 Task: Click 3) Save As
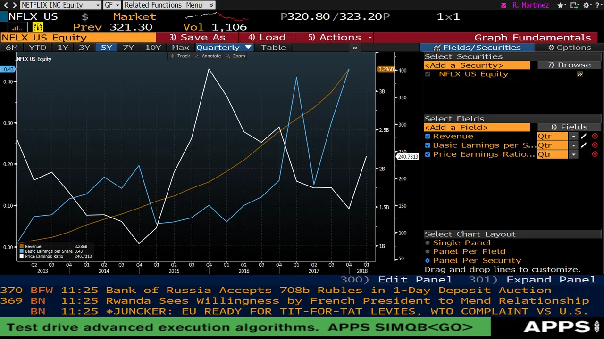tap(197, 38)
